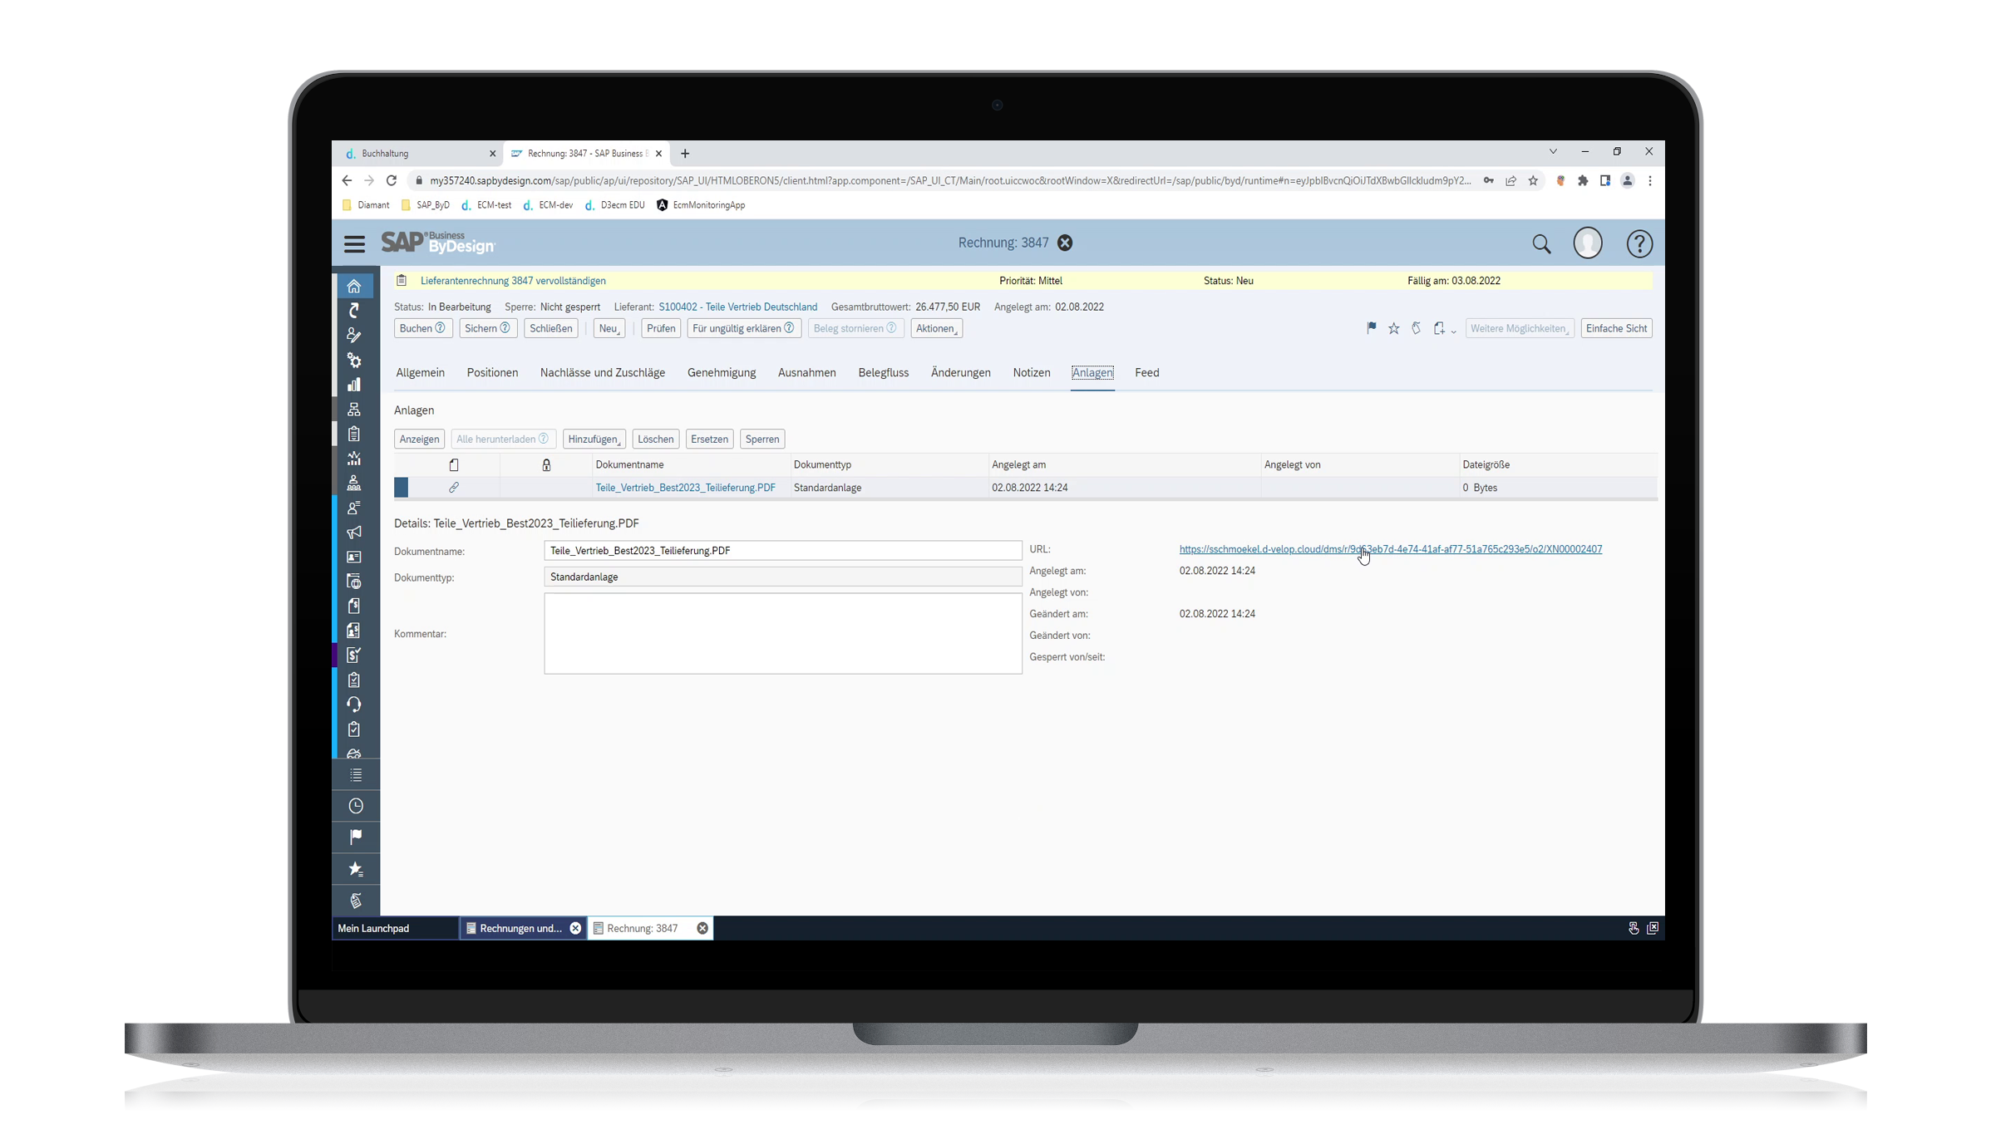
Task: Flag the invoice using the flag icon
Action: pos(1371,328)
